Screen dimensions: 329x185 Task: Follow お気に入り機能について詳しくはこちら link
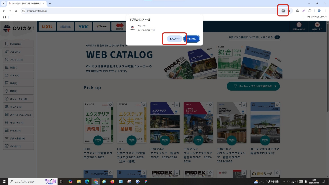tap(254, 38)
